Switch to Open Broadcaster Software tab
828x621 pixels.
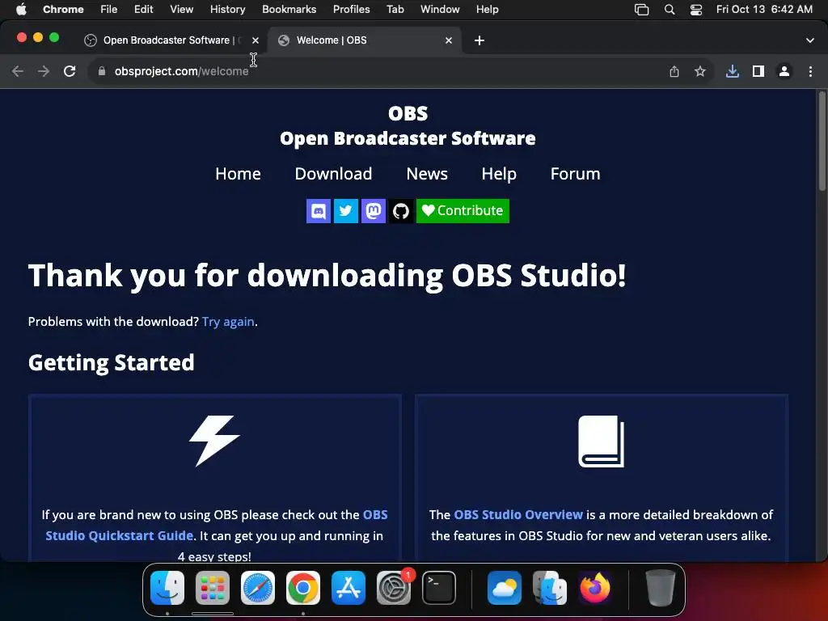coord(170,40)
